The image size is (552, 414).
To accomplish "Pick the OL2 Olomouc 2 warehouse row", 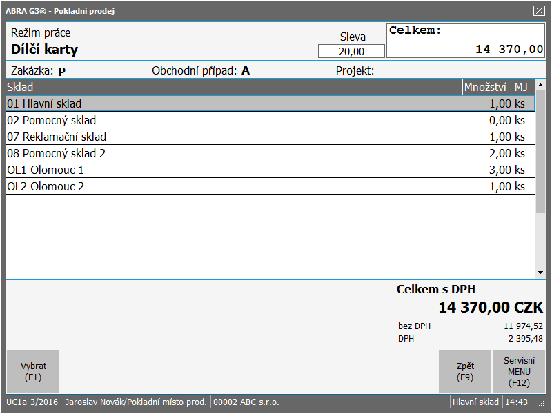I will [x=269, y=186].
